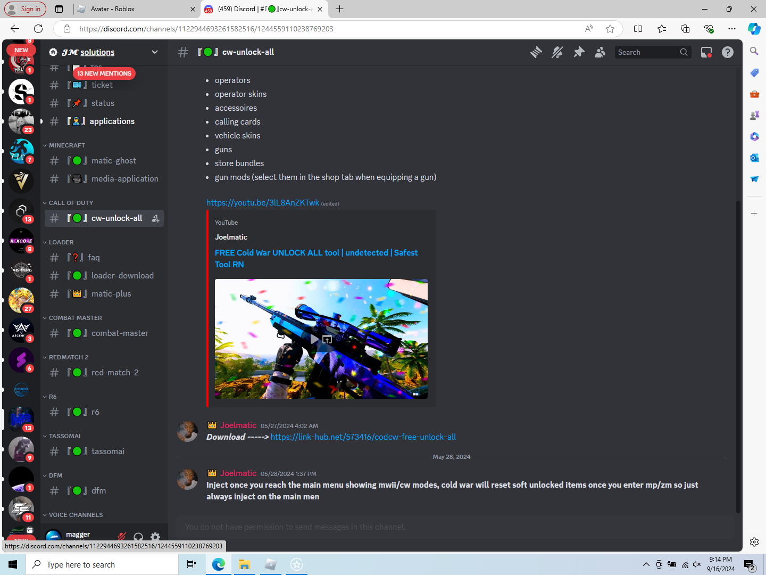The width and height of the screenshot is (766, 575).
Task: Open Edge tab actions menu
Action: [59, 9]
